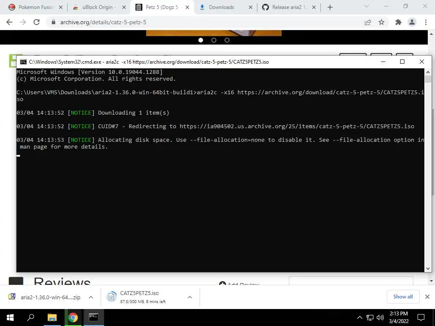Open the tab search chevron
The image size is (435, 326).
point(367,6)
